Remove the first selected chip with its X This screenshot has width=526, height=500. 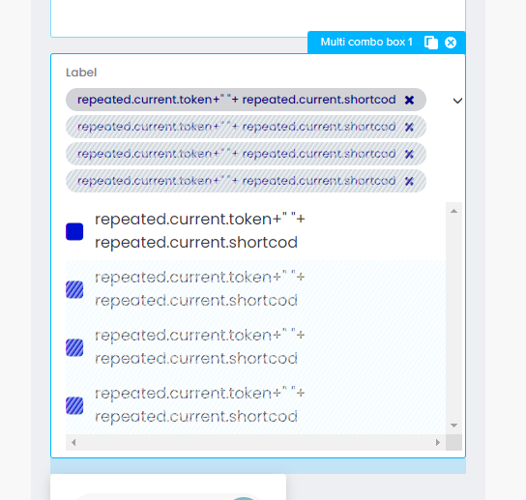click(x=409, y=100)
